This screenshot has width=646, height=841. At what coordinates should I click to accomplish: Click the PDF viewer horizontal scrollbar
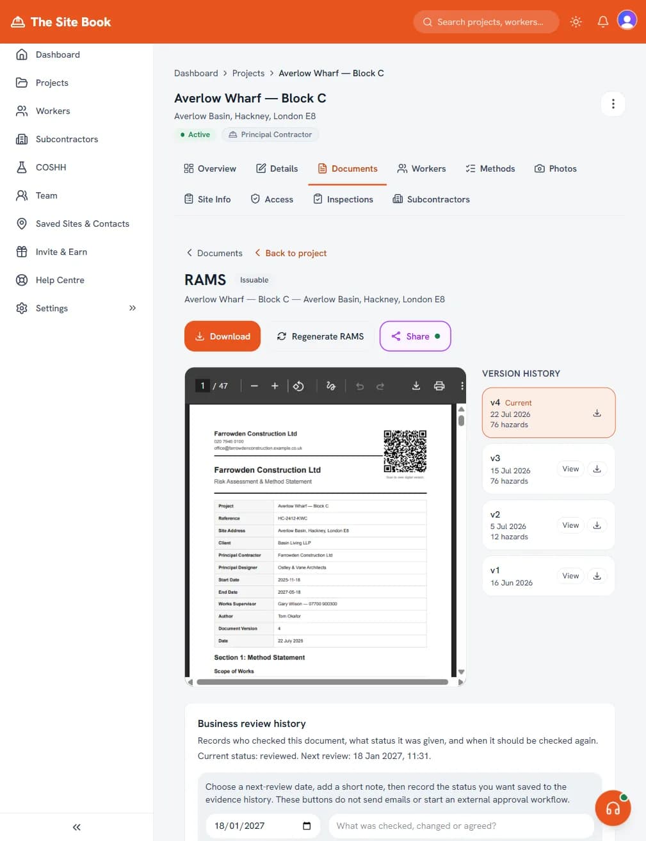click(x=322, y=682)
